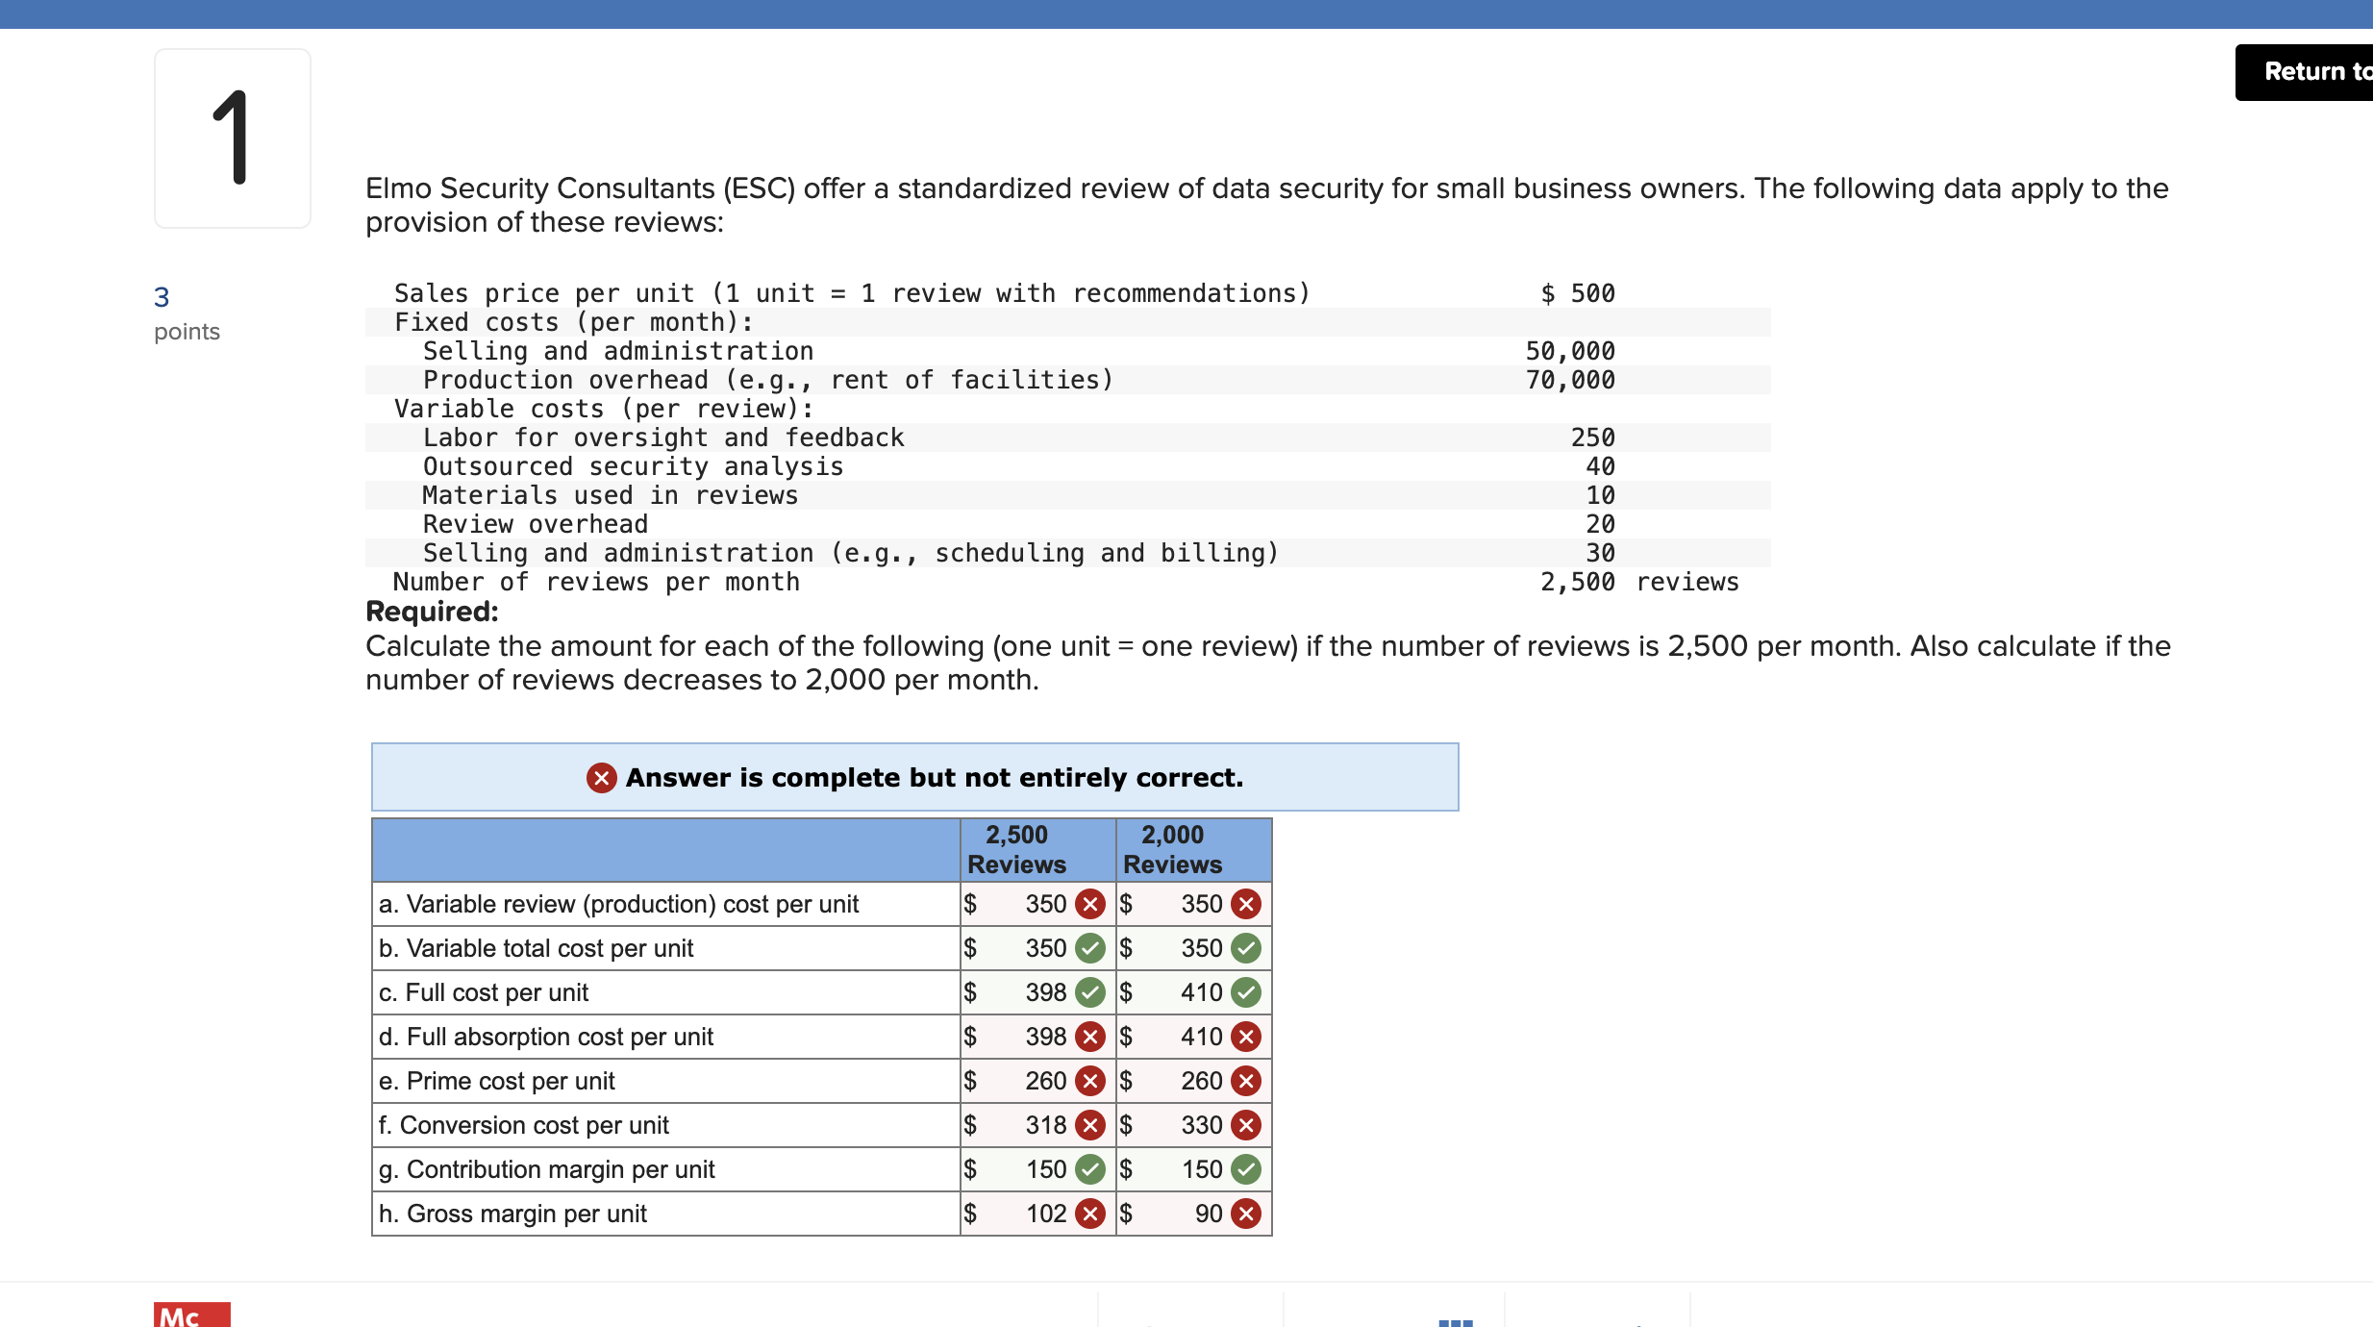Click the green checkmark beside full cost 410
2373x1327 pixels.
1245,992
